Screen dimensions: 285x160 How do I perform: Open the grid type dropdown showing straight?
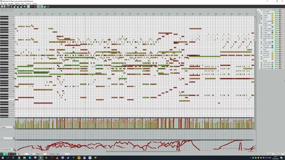click(x=32, y=154)
